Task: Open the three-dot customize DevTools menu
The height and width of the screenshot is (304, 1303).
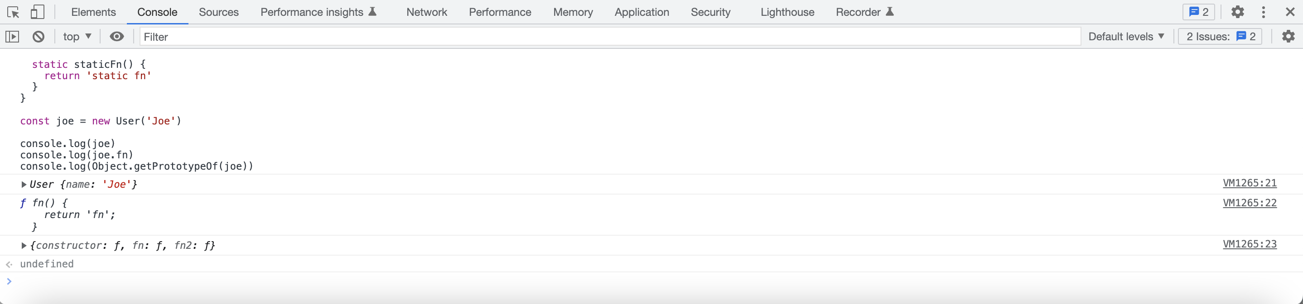Action: coord(1264,12)
